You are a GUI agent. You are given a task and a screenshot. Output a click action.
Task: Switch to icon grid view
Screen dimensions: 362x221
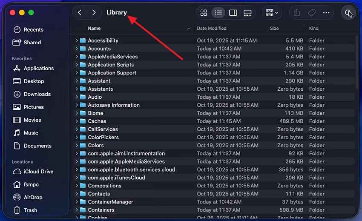coord(204,13)
